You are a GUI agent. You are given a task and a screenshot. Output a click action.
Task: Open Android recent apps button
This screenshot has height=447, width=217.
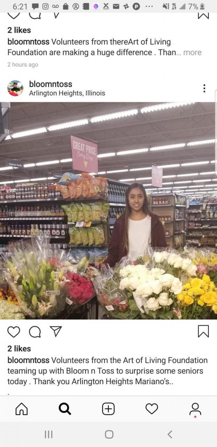coord(48,434)
